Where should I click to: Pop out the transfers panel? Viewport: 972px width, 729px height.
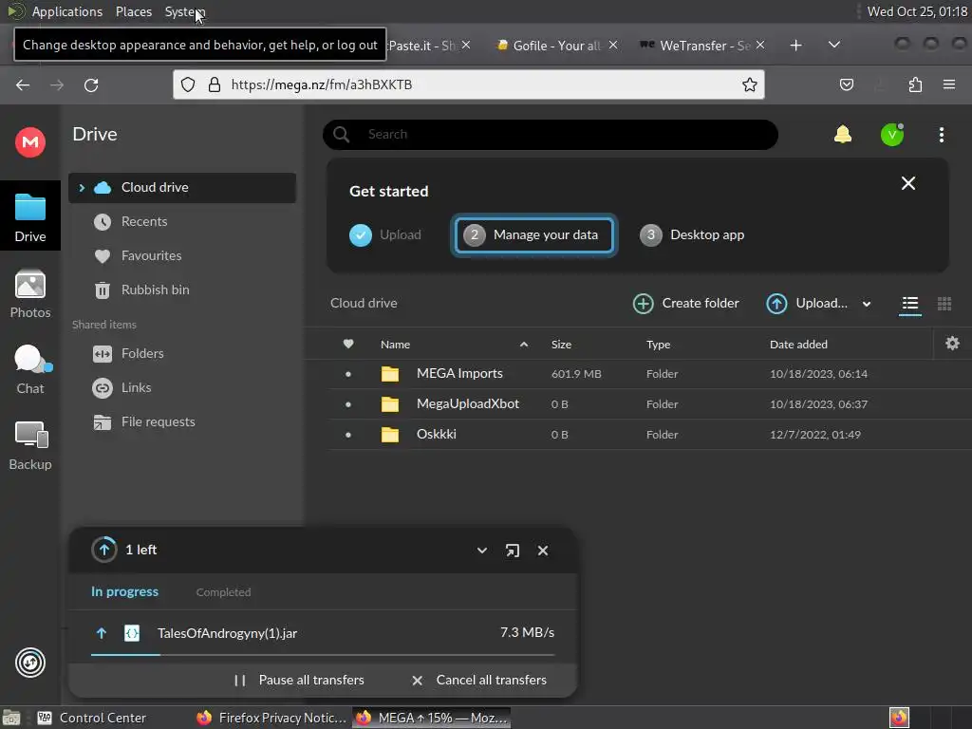point(512,551)
